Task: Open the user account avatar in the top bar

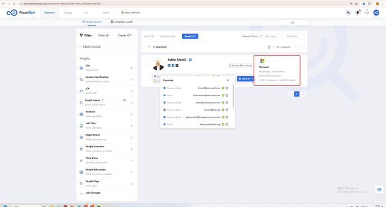Action: (x=376, y=12)
